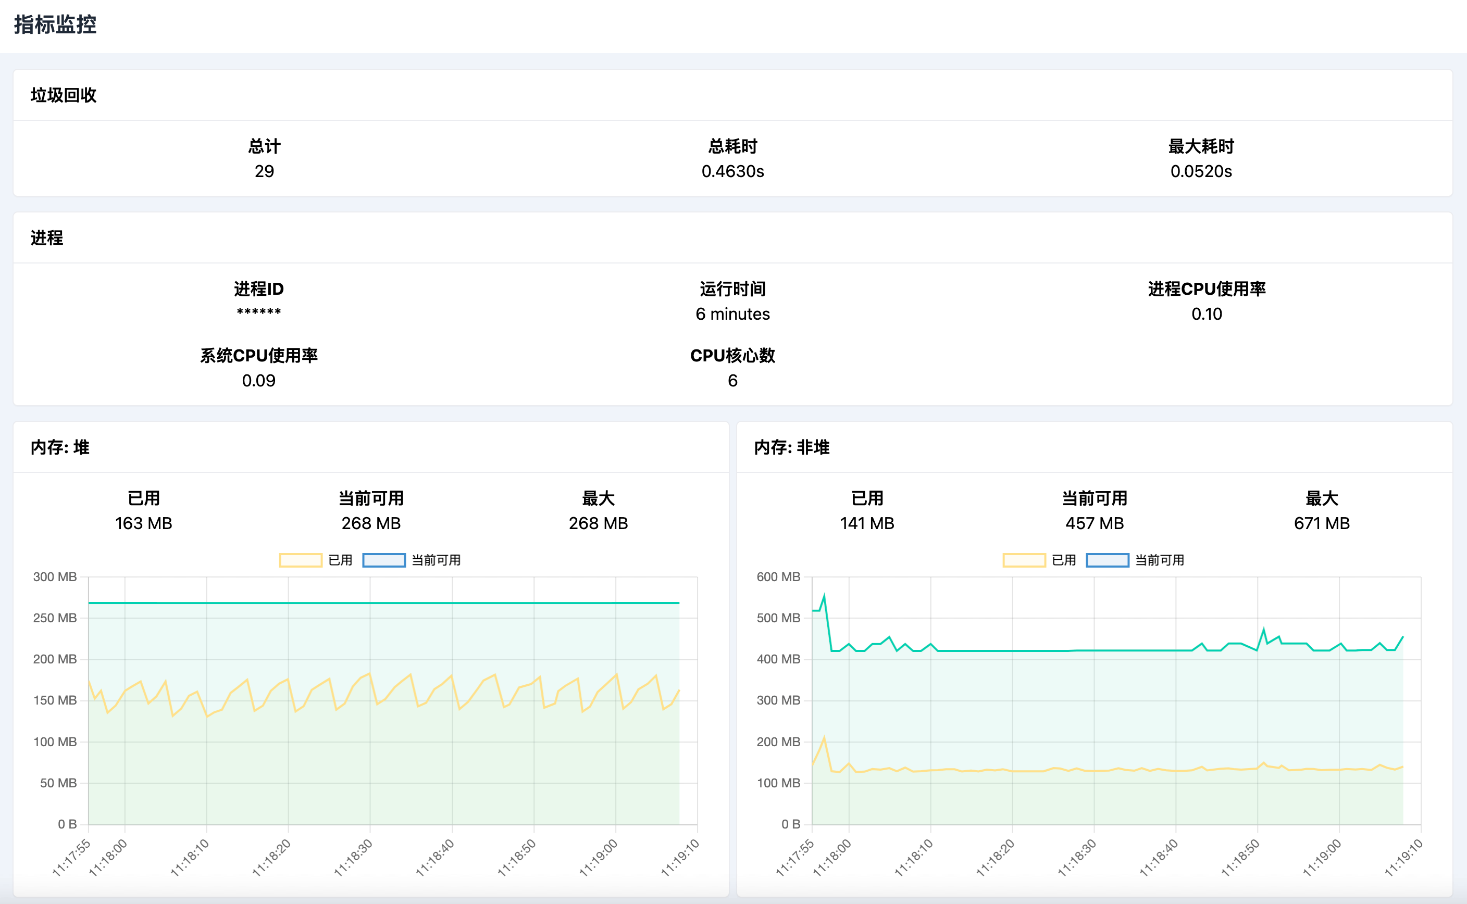The height and width of the screenshot is (904, 1467).
Task: Click non-heap chart 600 MB axis label
Action: pyautogui.click(x=778, y=577)
